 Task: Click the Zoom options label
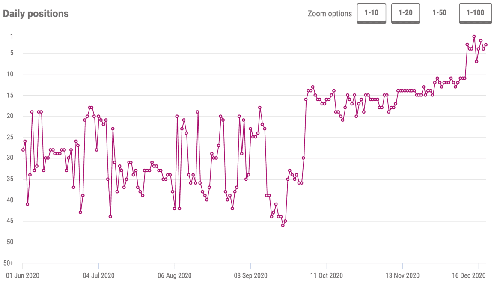tap(330, 14)
